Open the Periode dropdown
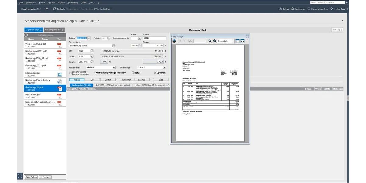Image resolution: width=366 pixels, height=183 pixels. (x=109, y=38)
